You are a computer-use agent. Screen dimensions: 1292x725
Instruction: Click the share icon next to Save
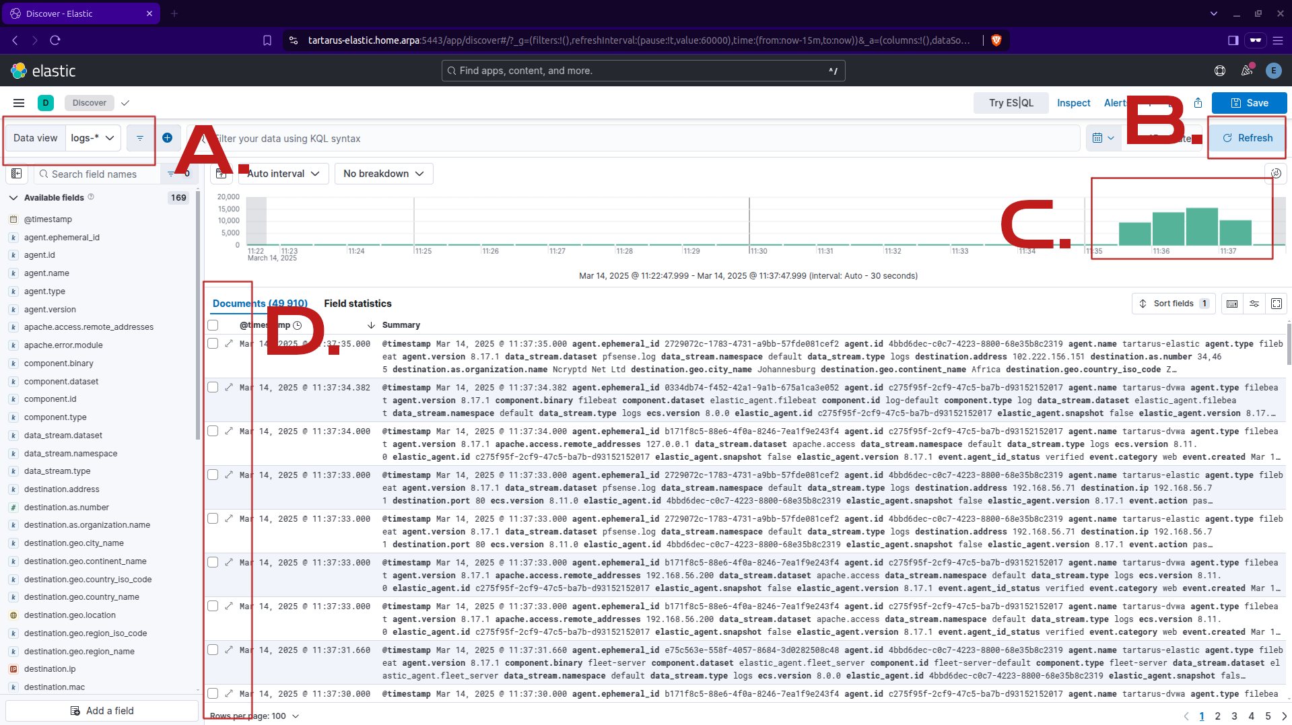coord(1198,103)
